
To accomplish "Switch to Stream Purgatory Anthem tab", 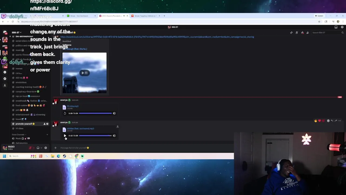I will (x=145, y=16).
